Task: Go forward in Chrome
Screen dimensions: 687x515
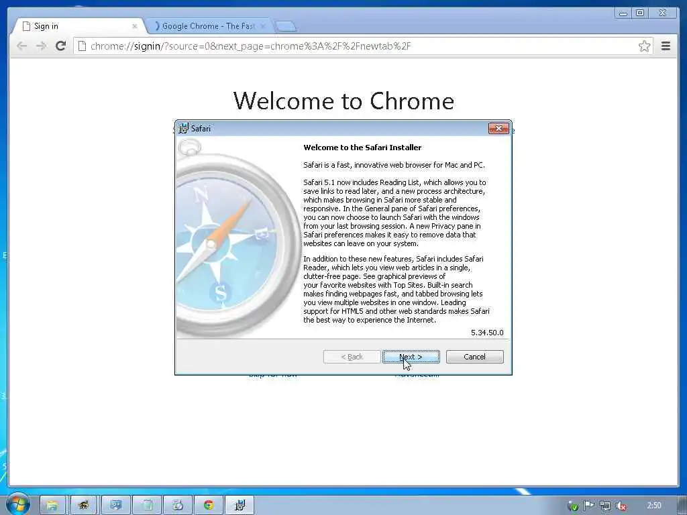Action: (x=41, y=46)
